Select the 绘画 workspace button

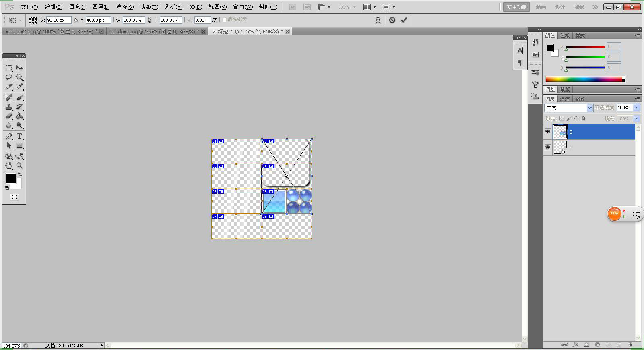tap(541, 7)
